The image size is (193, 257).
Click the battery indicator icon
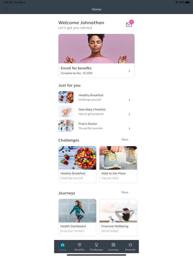pos(187,2)
